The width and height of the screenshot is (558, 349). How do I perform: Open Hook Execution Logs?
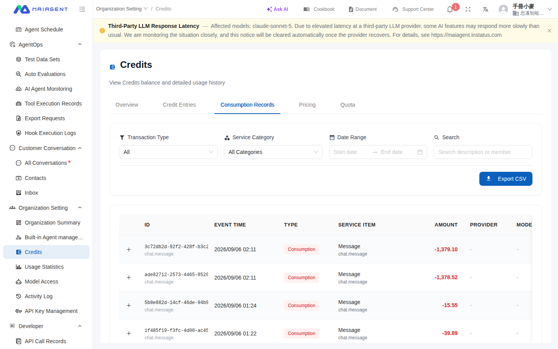pyautogui.click(x=46, y=133)
